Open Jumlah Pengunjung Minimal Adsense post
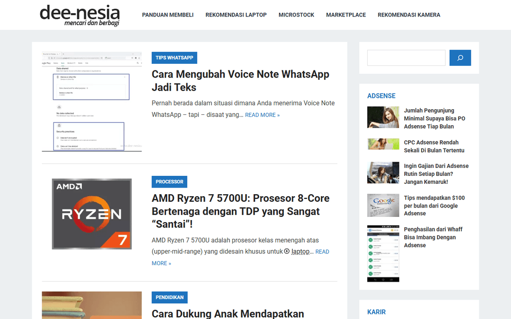Viewport: 511px width, 319px height. 434,119
